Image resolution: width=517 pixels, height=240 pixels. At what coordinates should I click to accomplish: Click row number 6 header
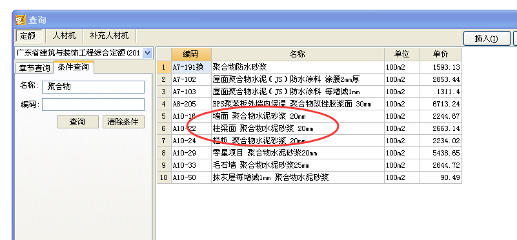pyautogui.click(x=164, y=128)
